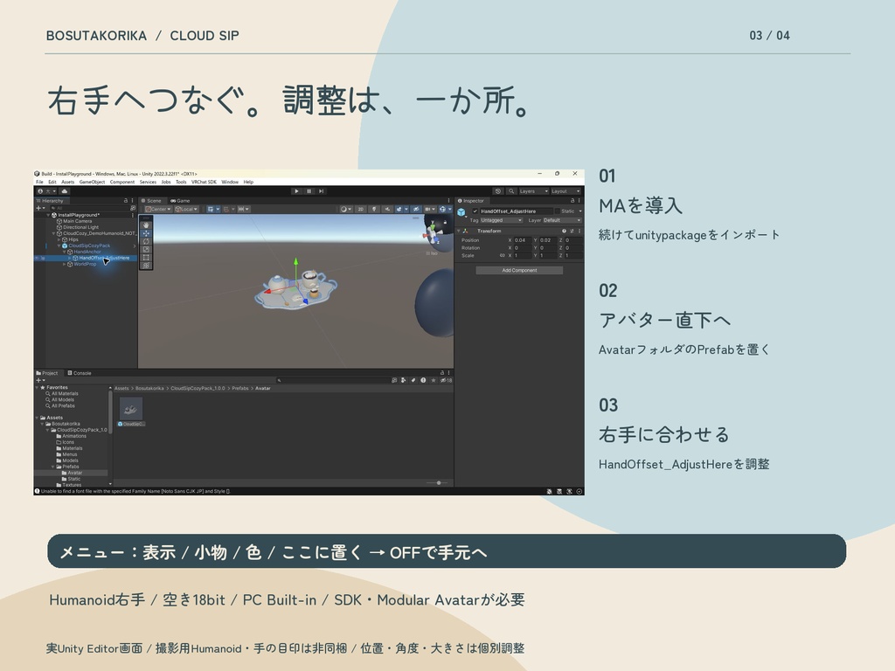The image size is (895, 671).
Task: Toggle HandOffset_AdjustHere active checkbox in Inspector
Action: (x=475, y=211)
